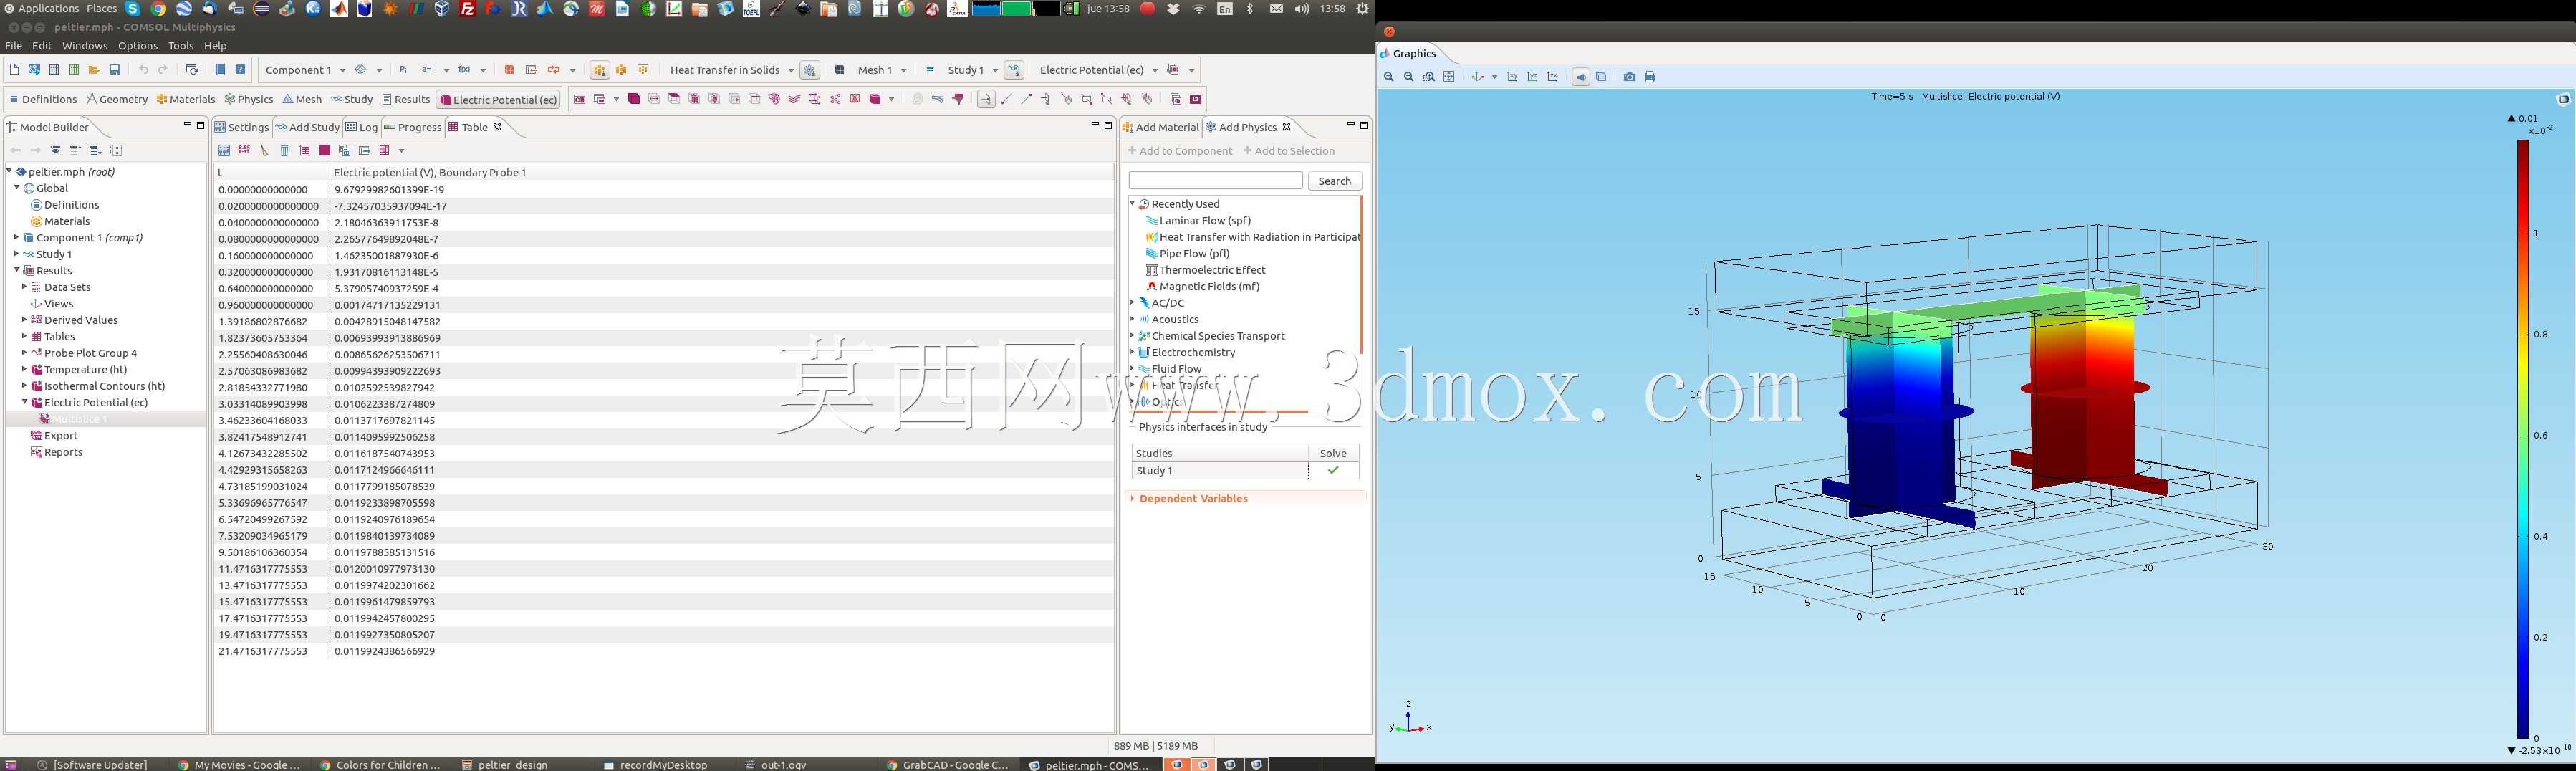Click the Zoom Out icon in Graphics

click(x=1409, y=77)
